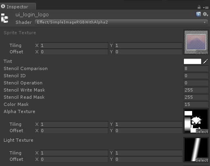
Task: Click the Sprite Texture thumbnail preview
Action: pyautogui.click(x=196, y=42)
